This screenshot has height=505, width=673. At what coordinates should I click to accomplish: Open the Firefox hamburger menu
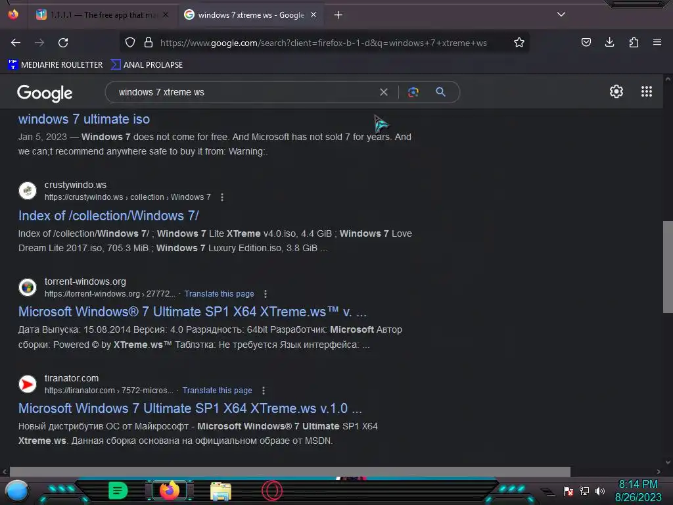coord(657,42)
